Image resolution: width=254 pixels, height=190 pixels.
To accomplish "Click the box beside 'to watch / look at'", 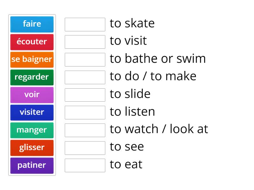I will click(x=85, y=130).
